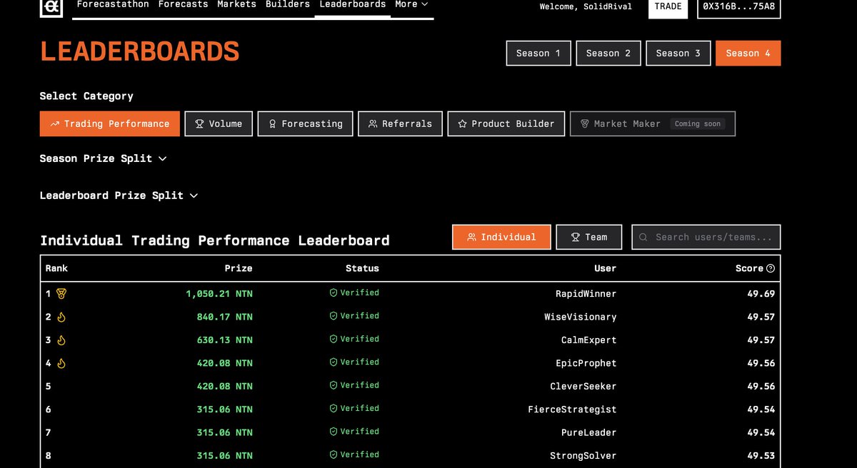Select Product Builder category
857x468 pixels.
coord(506,123)
